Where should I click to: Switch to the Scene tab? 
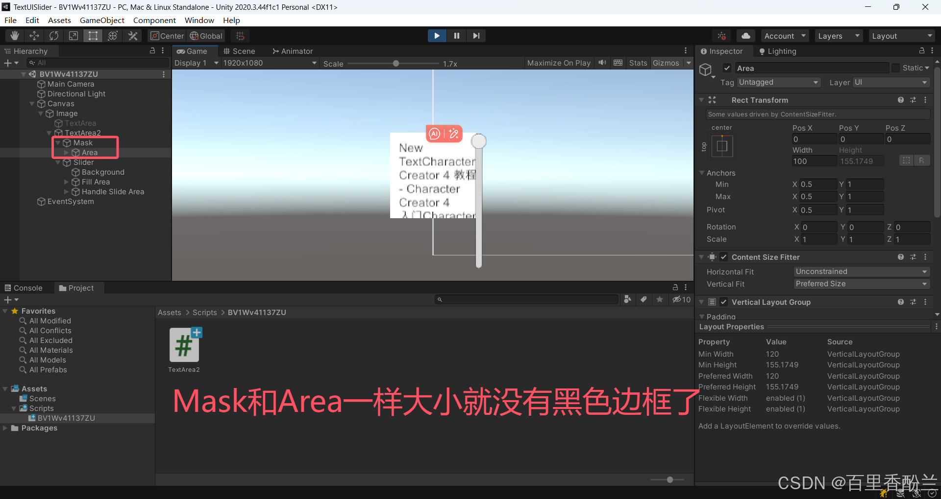tap(239, 51)
